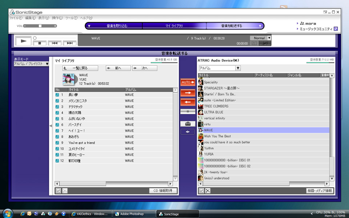This screenshot has width=349, height=218.
Task: Open 機器・メディア情報 for the device
Action: tap(320, 191)
